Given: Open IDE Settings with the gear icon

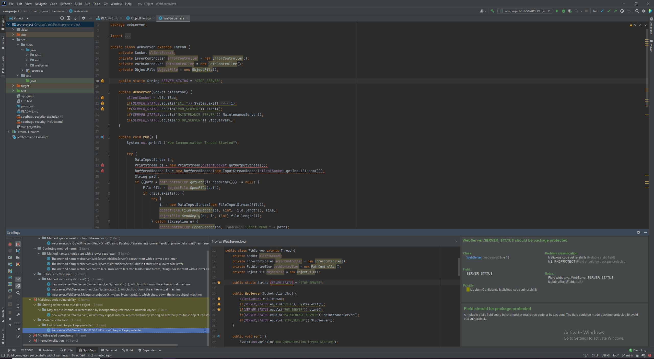Looking at the screenshot, I should click(x=644, y=11).
